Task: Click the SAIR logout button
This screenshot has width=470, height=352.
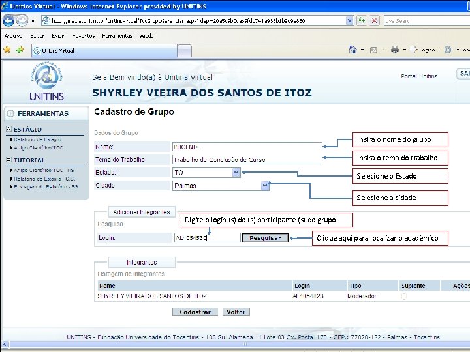Action: pyautogui.click(x=463, y=73)
